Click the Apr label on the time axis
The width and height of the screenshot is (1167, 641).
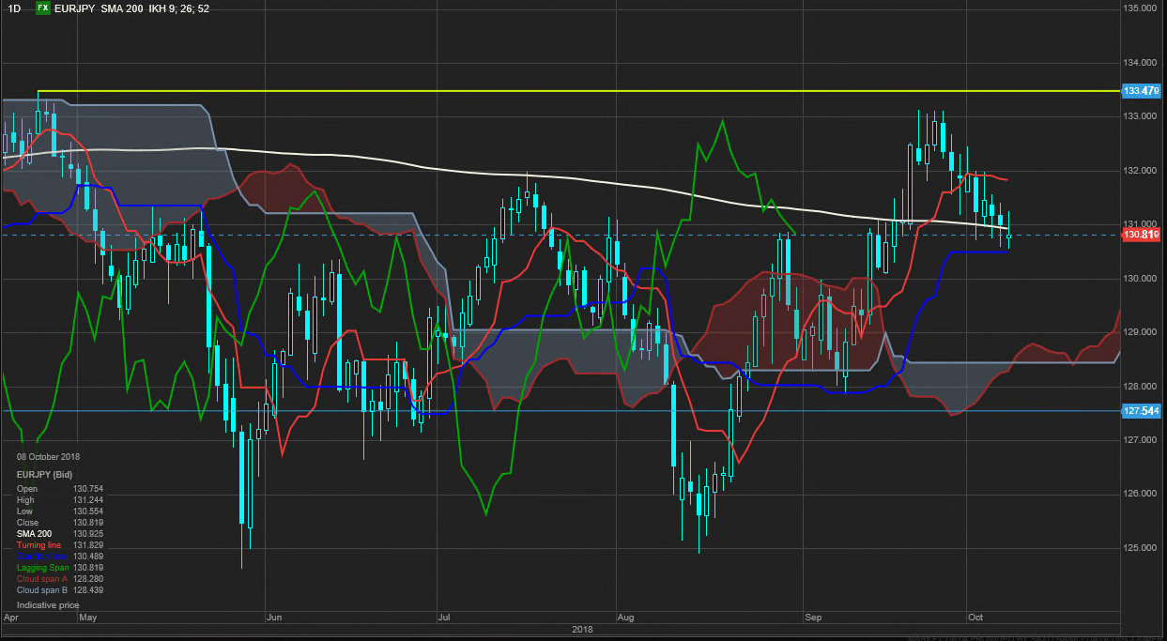(11, 618)
